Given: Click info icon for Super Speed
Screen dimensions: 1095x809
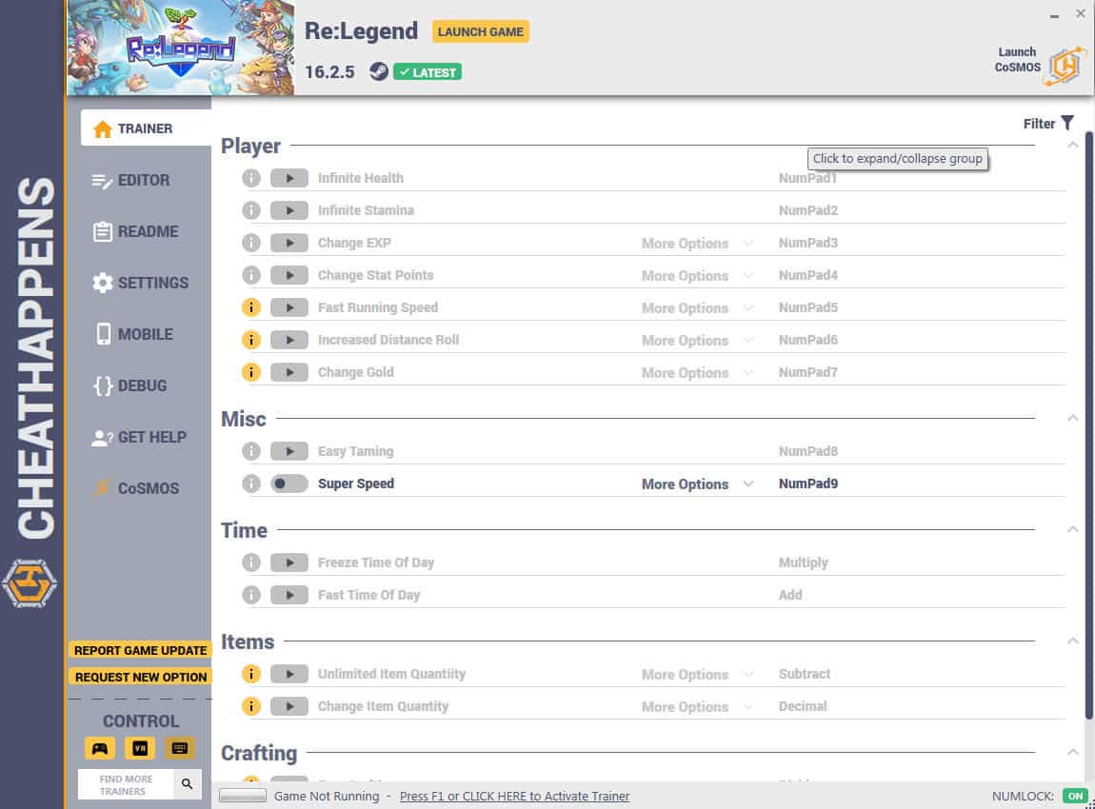Looking at the screenshot, I should tap(251, 483).
